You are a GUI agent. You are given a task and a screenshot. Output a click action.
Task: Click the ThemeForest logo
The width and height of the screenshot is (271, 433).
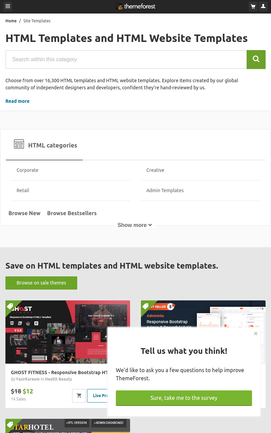click(x=135, y=6)
